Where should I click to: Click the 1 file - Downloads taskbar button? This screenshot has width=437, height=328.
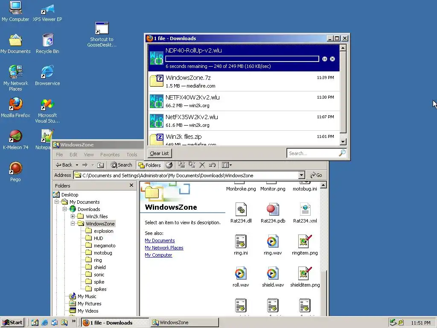pos(116,323)
